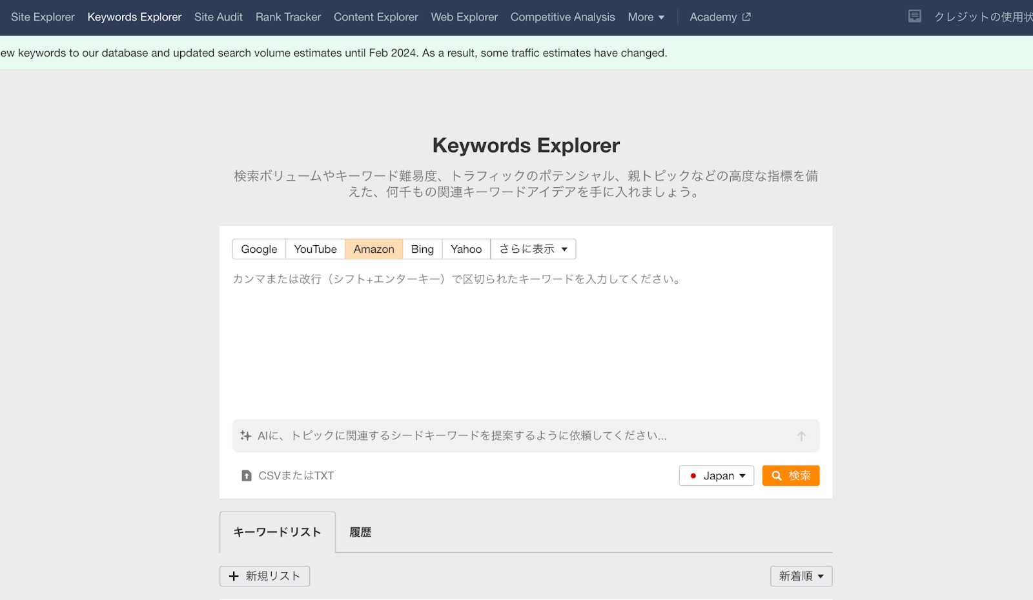Select the YouTube search engine tab
This screenshot has height=600, width=1033.
tap(315, 249)
